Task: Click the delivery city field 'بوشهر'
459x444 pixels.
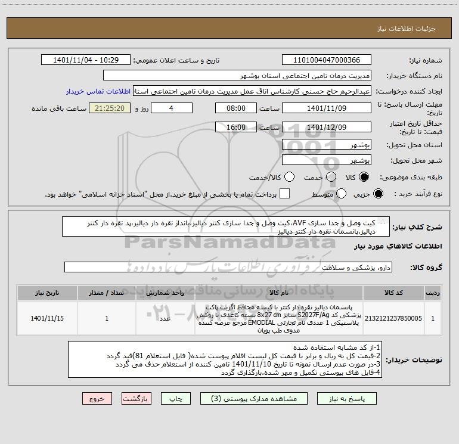Action: [327, 160]
